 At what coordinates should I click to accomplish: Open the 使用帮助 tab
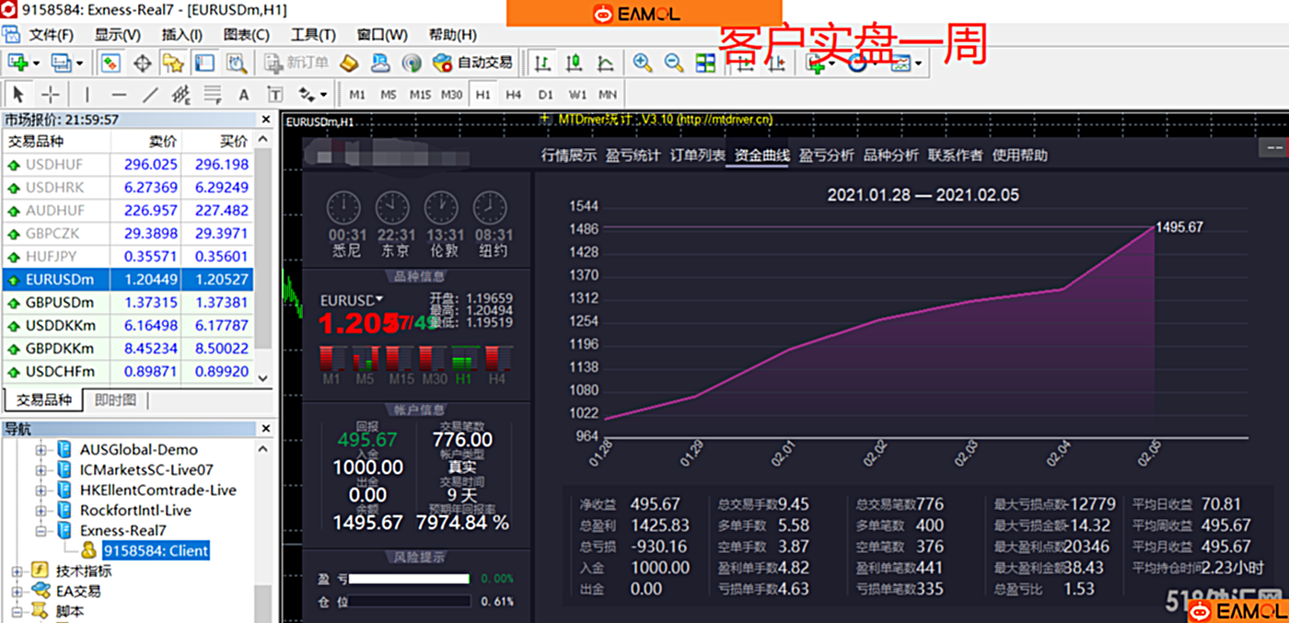pyautogui.click(x=1019, y=155)
